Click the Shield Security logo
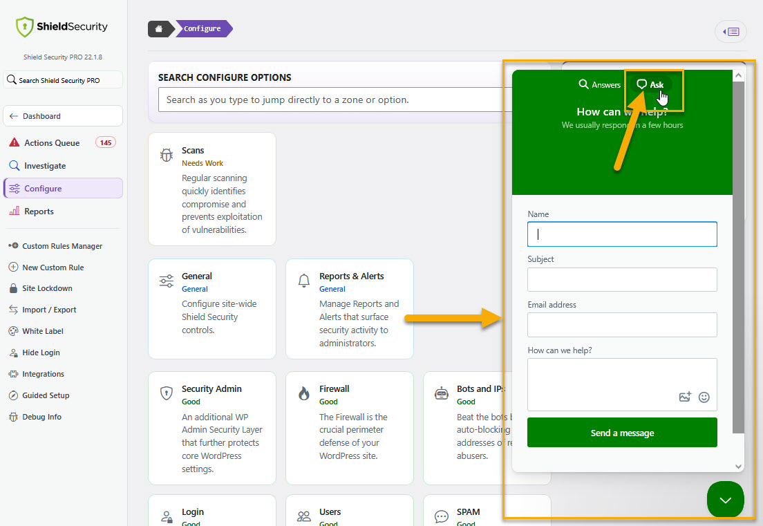Screen dimensions: 763x526 click(62, 27)
